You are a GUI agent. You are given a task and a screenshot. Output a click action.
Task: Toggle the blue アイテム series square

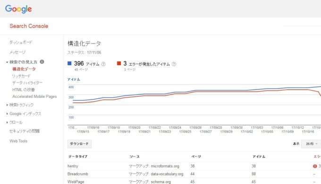(x=69, y=63)
